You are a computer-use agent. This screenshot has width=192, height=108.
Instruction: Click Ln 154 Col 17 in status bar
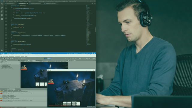click(x=70, y=53)
